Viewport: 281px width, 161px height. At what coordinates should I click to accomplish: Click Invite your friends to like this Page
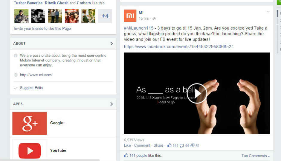point(42,29)
